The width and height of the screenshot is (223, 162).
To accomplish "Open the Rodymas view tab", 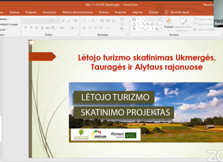I will (x=120, y=12).
